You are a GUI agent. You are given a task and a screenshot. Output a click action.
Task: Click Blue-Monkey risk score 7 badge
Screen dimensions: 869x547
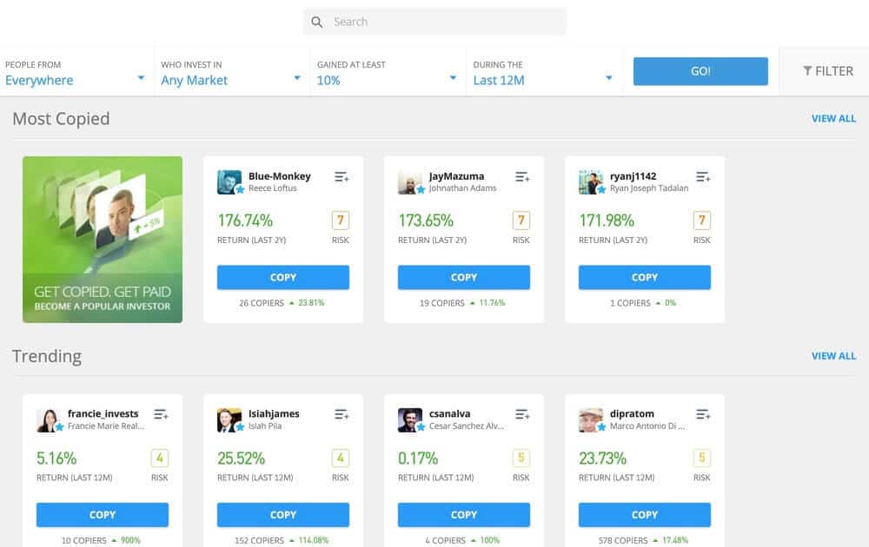click(341, 221)
